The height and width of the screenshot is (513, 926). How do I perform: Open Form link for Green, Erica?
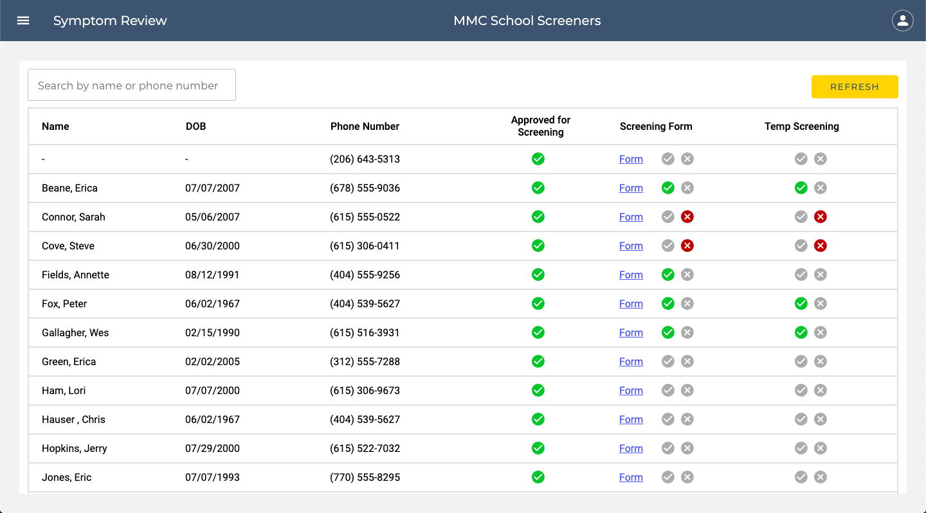pyautogui.click(x=631, y=361)
